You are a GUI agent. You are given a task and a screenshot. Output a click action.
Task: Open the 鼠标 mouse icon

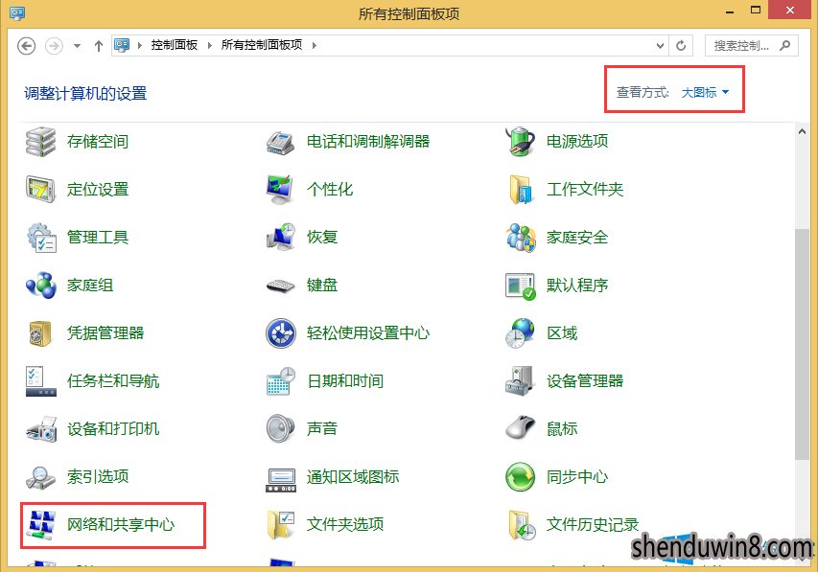tap(520, 428)
